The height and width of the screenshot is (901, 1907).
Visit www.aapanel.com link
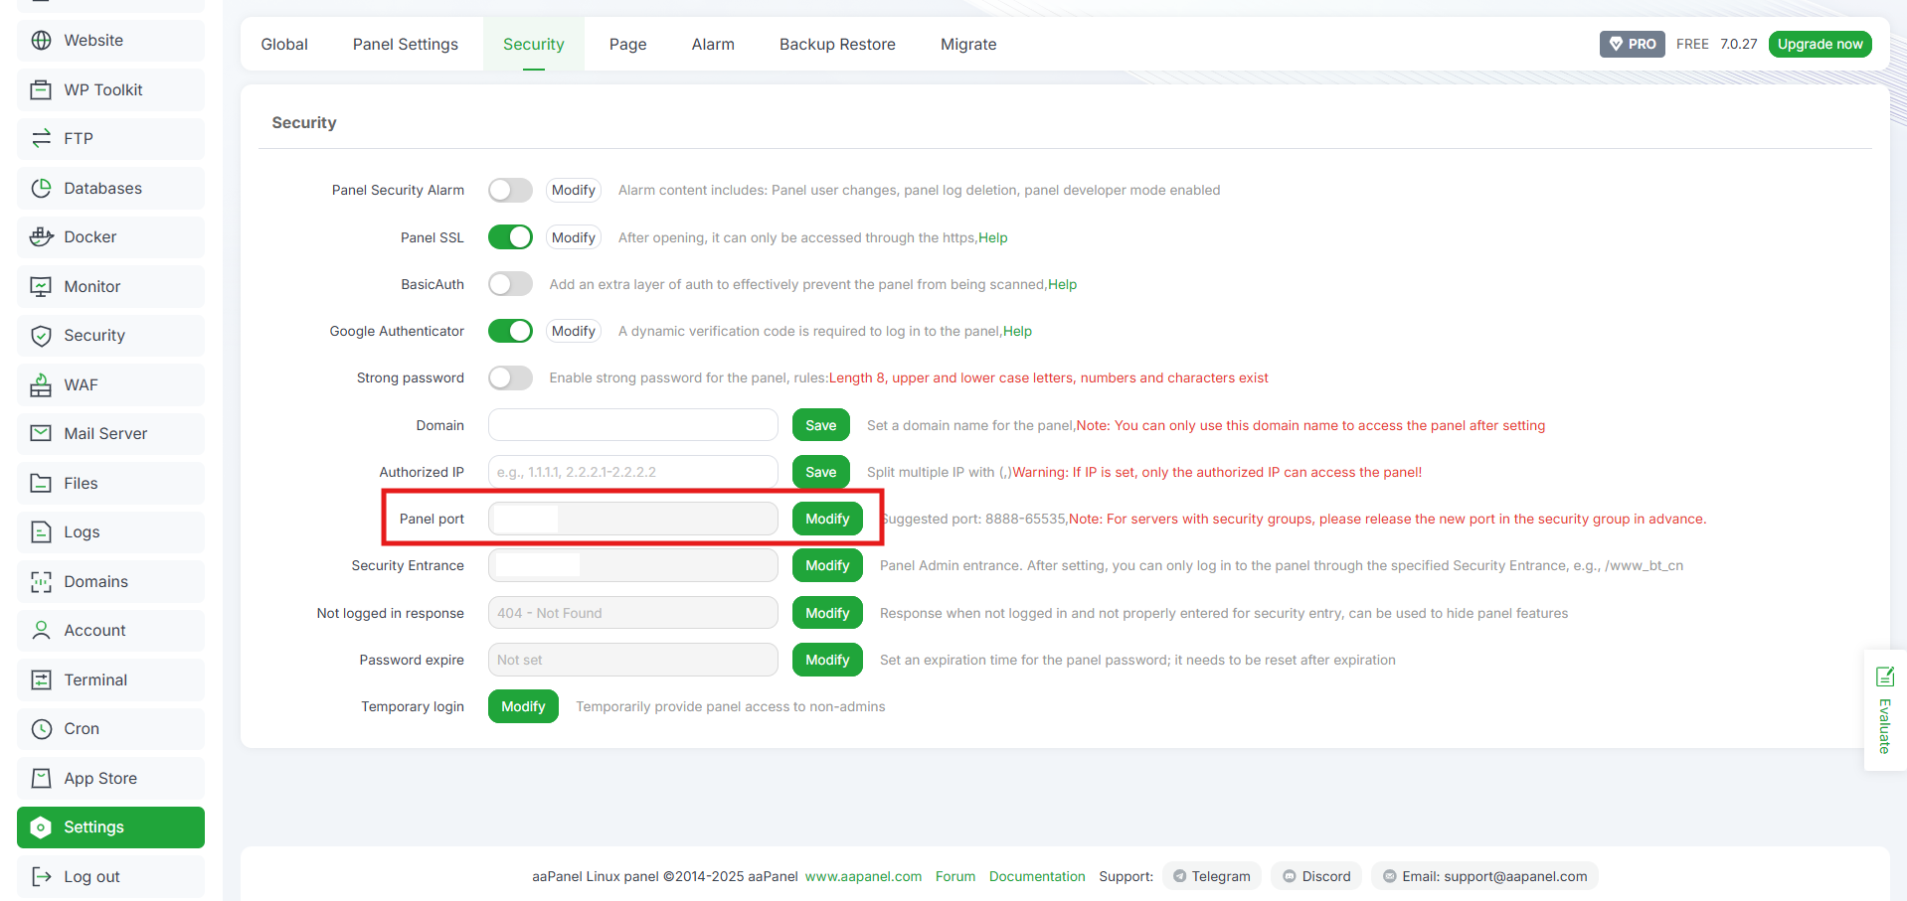pyautogui.click(x=863, y=876)
